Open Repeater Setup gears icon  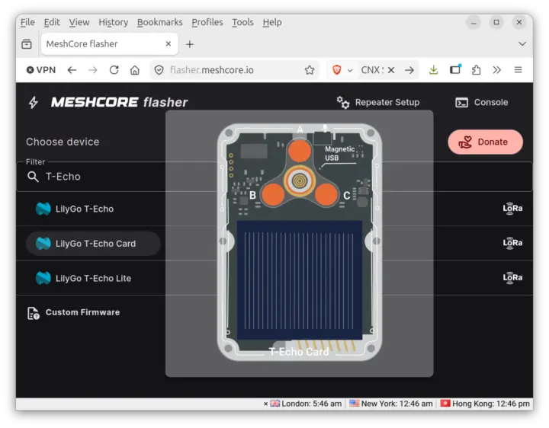coord(343,103)
